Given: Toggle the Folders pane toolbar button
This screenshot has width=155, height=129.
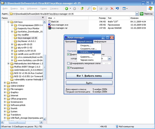Looking at the screenshot, I should (x=94, y=8).
